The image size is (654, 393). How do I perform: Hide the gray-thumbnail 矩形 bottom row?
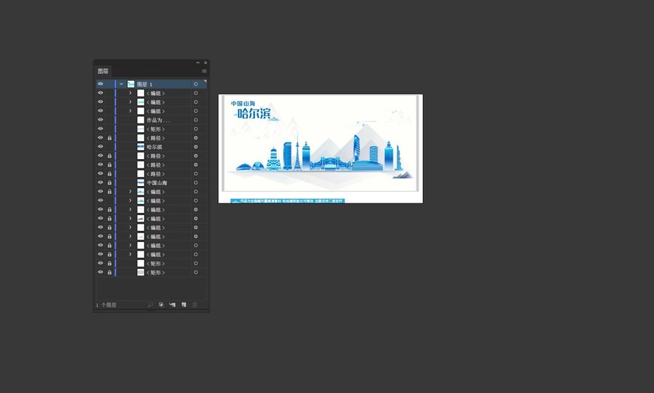[100, 272]
